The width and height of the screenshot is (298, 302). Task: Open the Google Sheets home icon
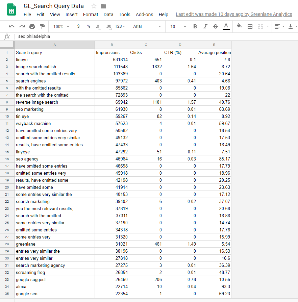(x=12, y=10)
